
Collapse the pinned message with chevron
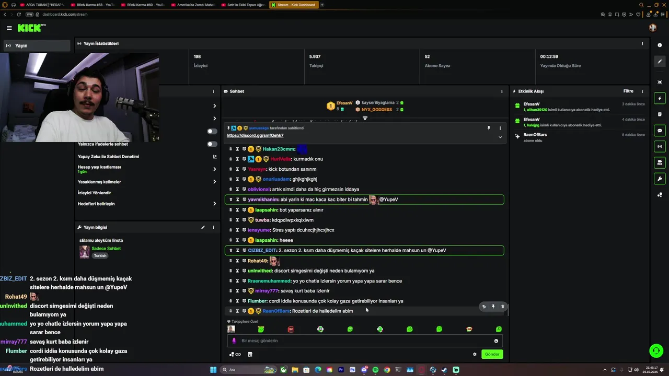(500, 137)
